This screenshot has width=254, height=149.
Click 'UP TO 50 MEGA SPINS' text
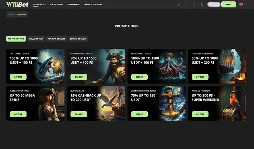pos(22,97)
